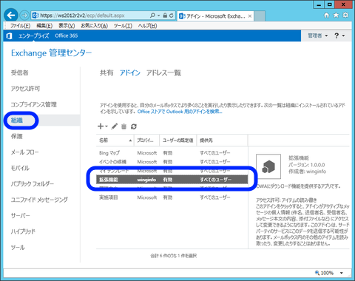Click the browser Back arrow button
This screenshot has width=355, height=281.
tap(11, 16)
